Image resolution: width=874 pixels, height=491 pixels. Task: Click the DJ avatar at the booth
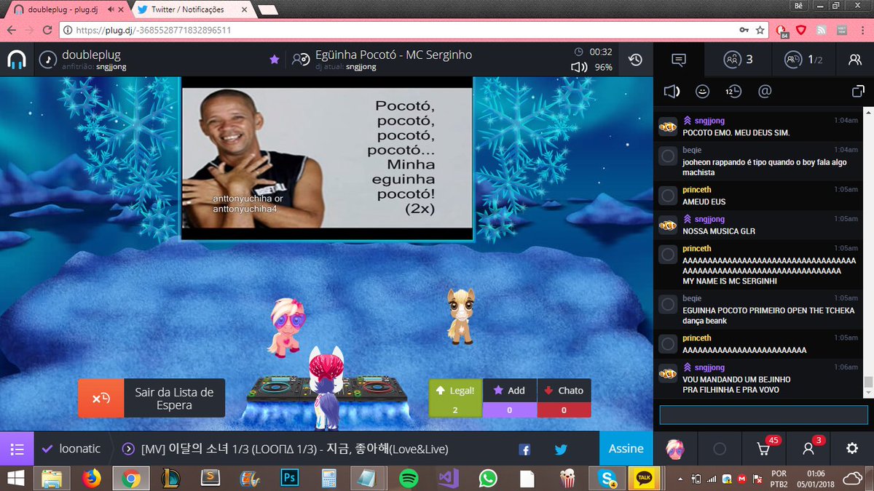[x=326, y=389]
